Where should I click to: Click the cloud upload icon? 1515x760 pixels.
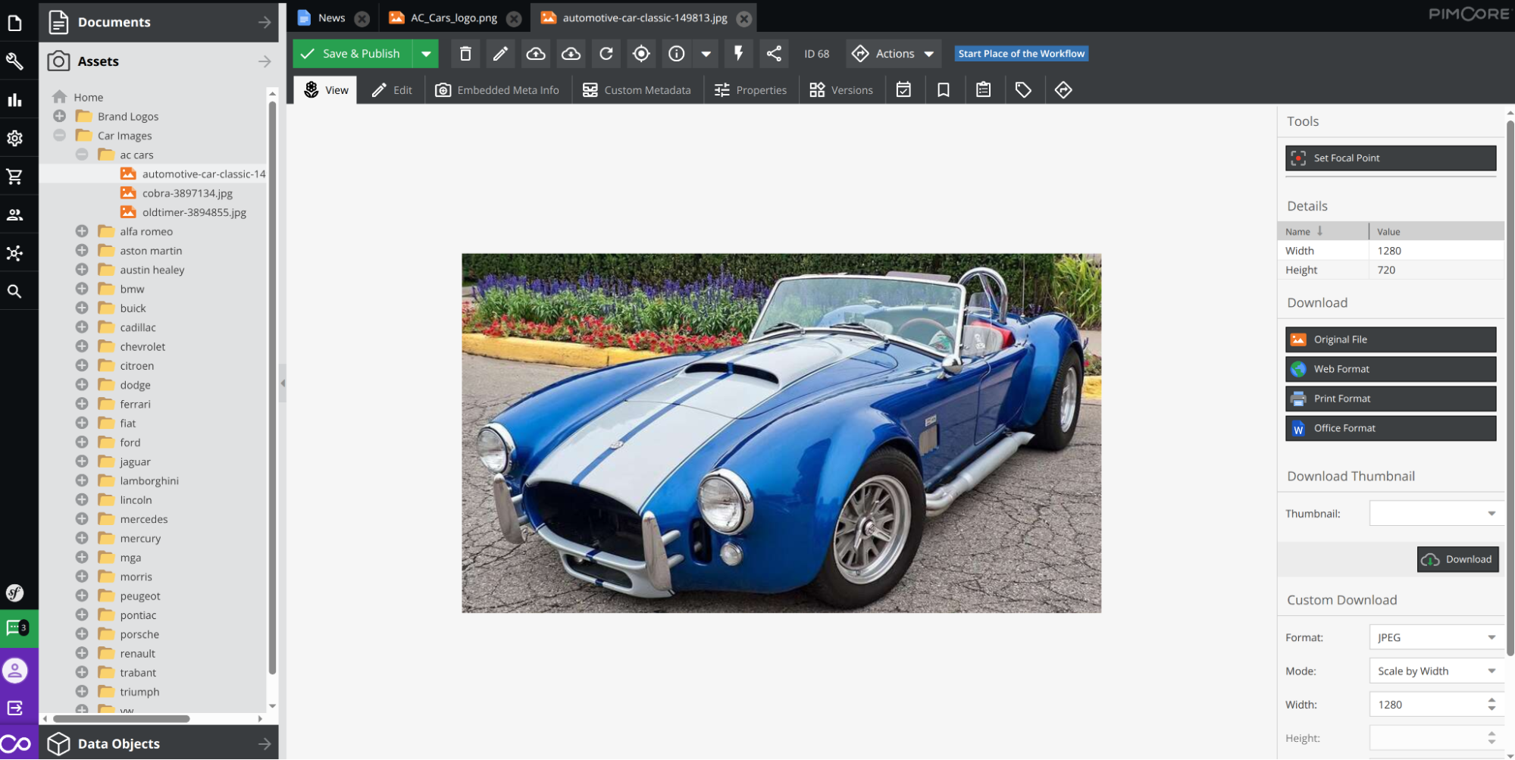click(x=536, y=54)
